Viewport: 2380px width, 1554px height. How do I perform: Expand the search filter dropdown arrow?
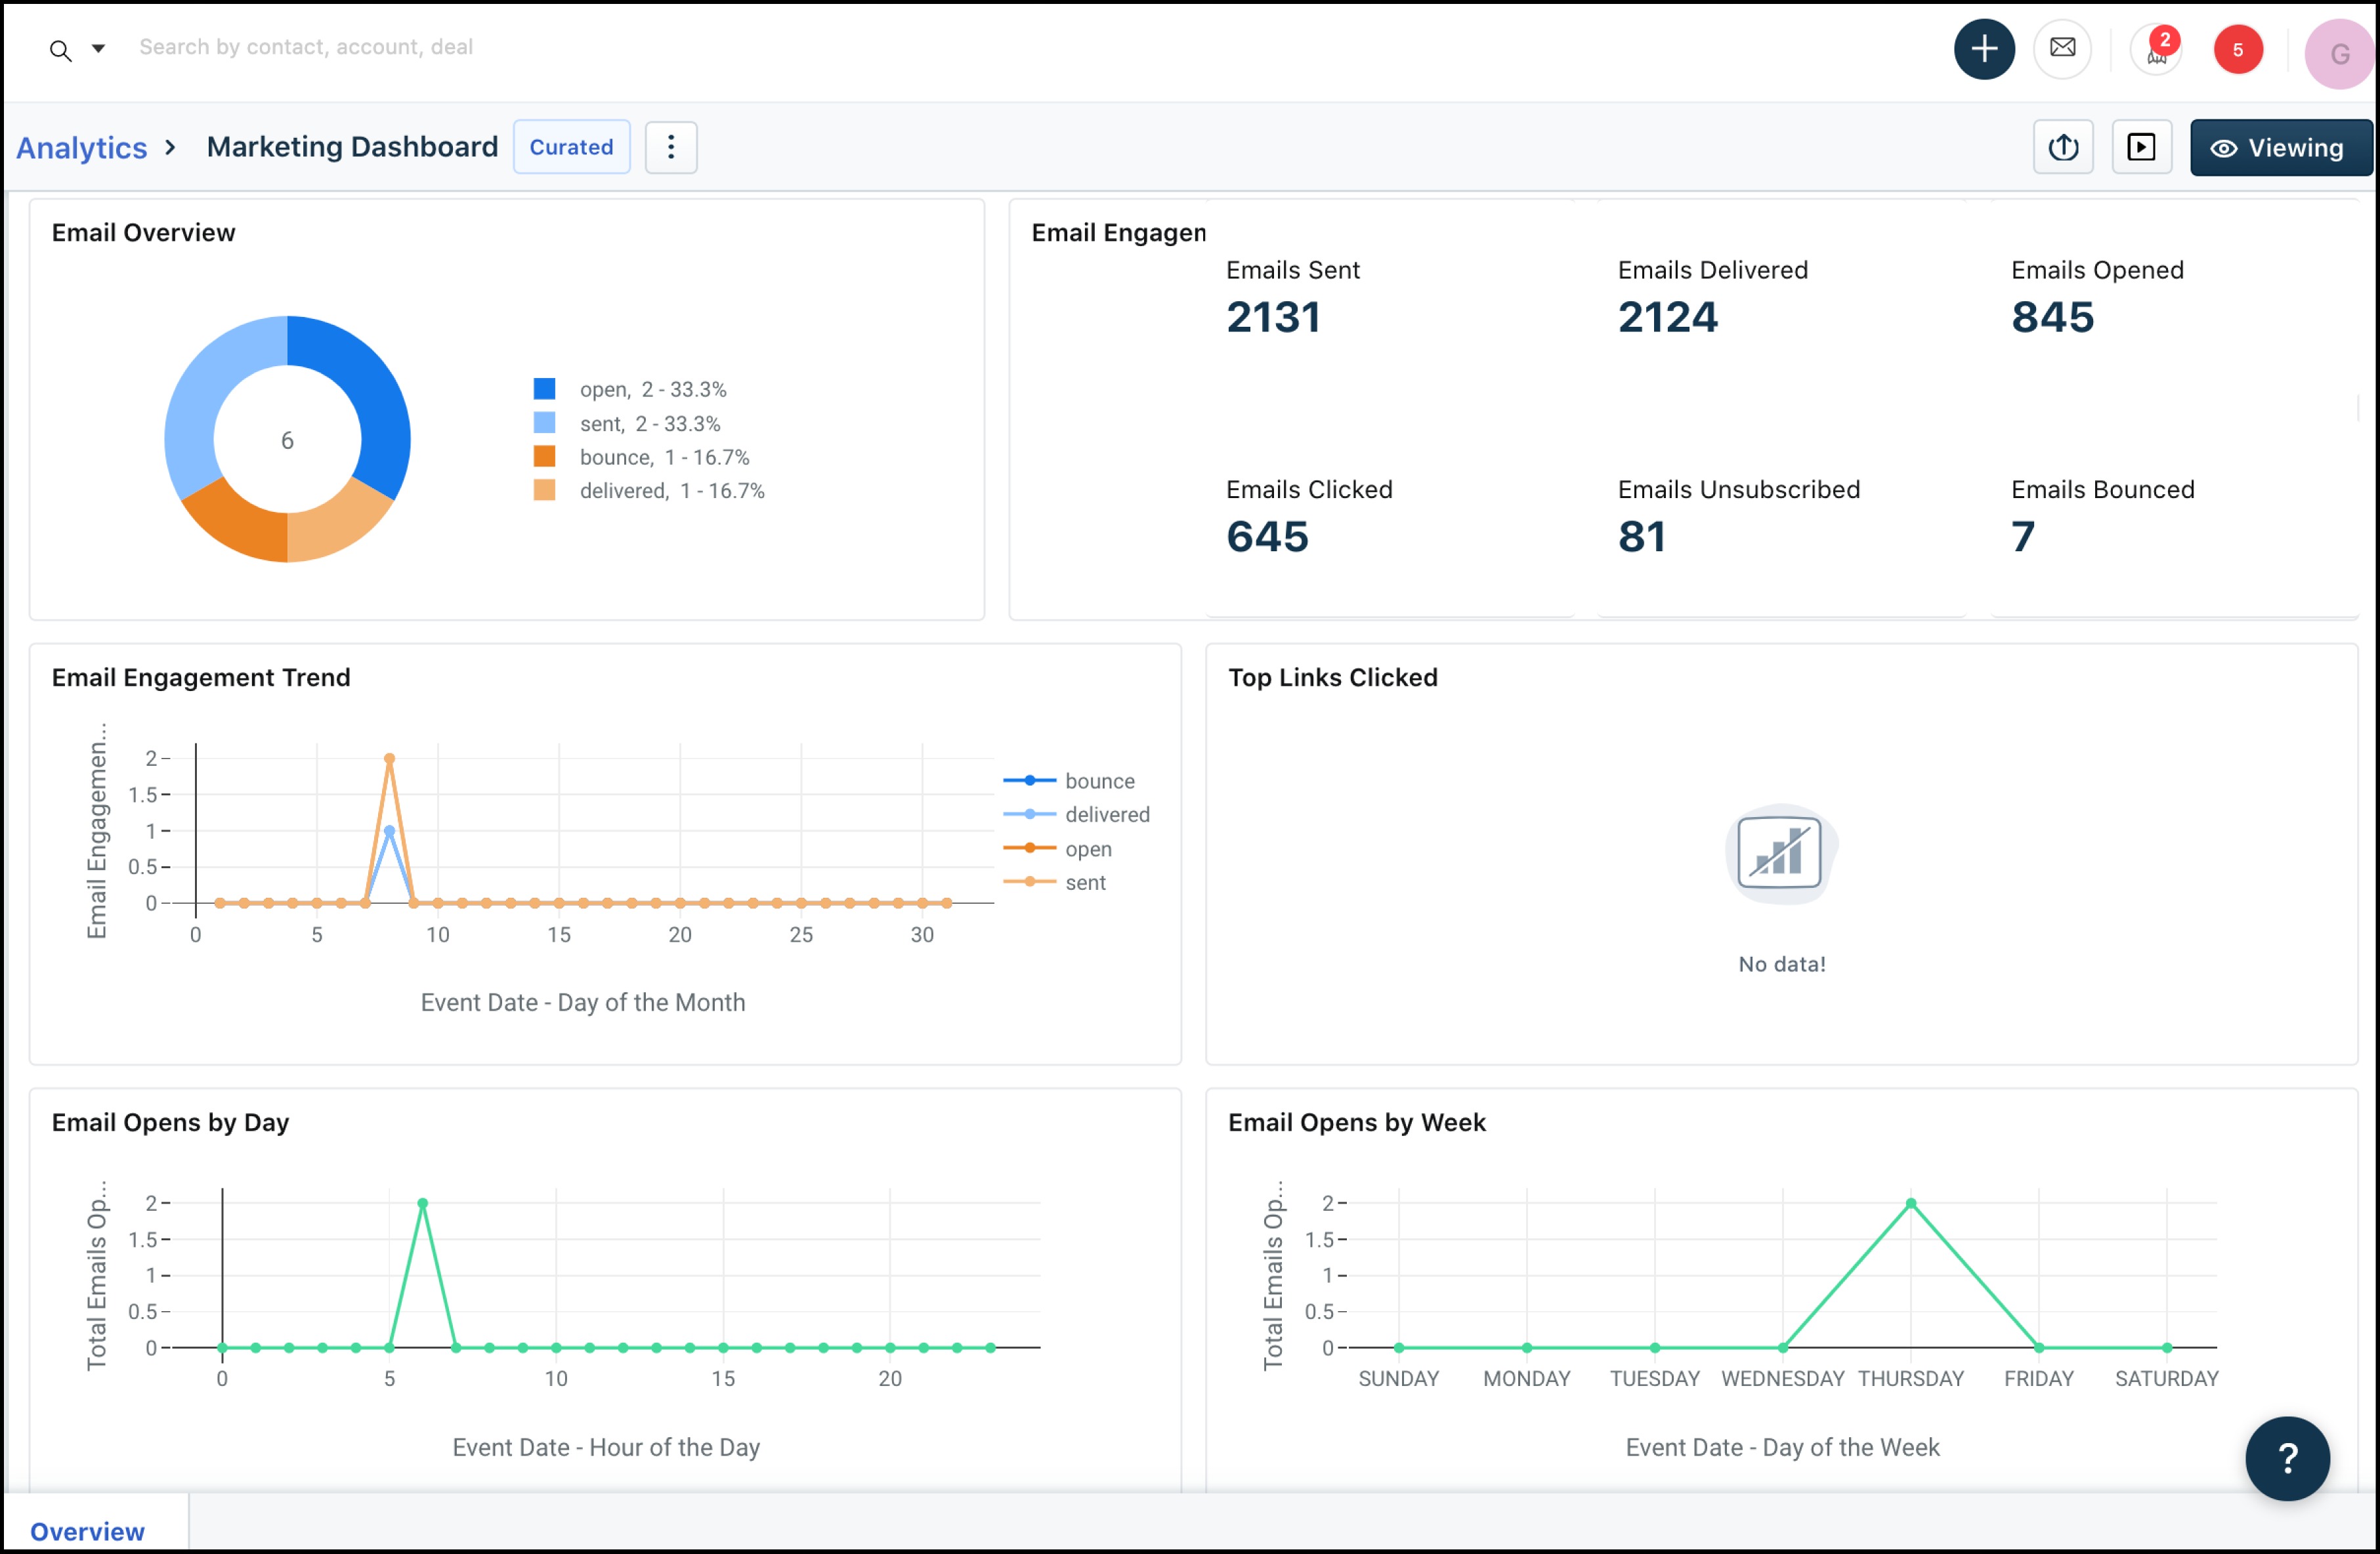[x=98, y=48]
